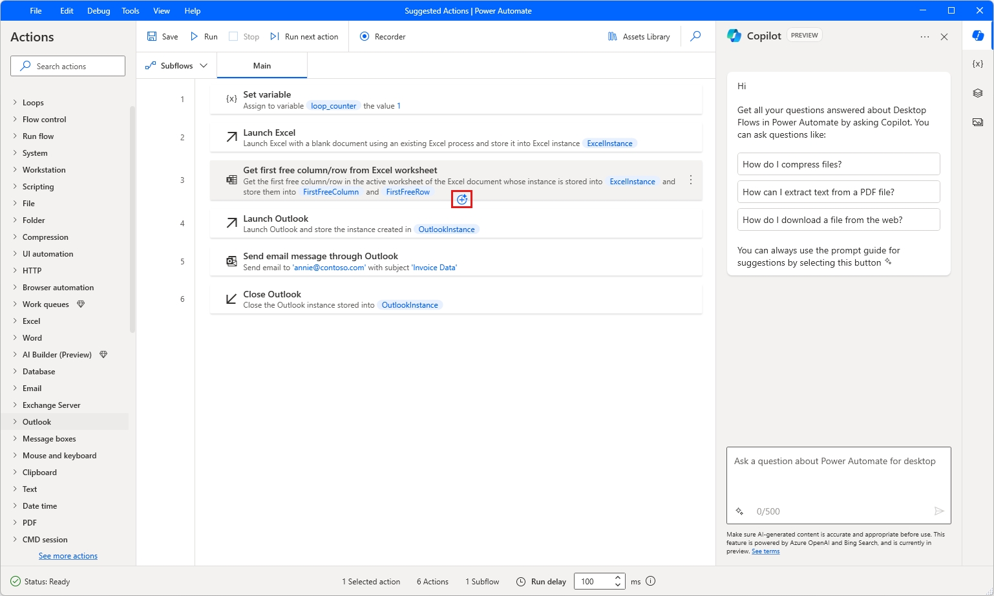Image resolution: width=994 pixels, height=596 pixels.
Task: Click Run next action
Action: pyautogui.click(x=304, y=37)
